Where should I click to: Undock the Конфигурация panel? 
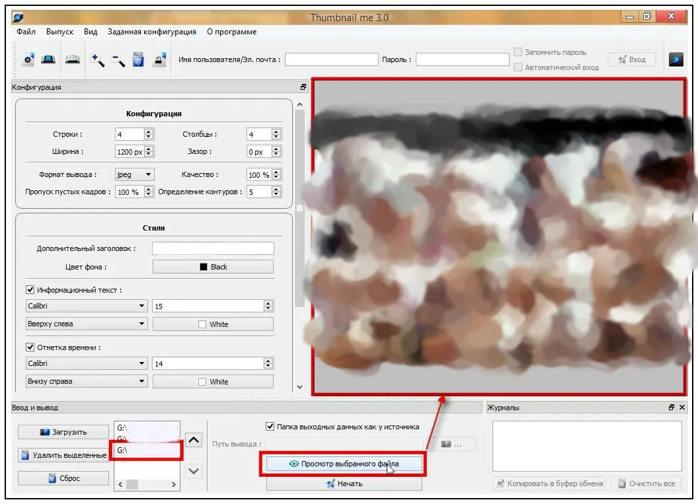[x=303, y=87]
